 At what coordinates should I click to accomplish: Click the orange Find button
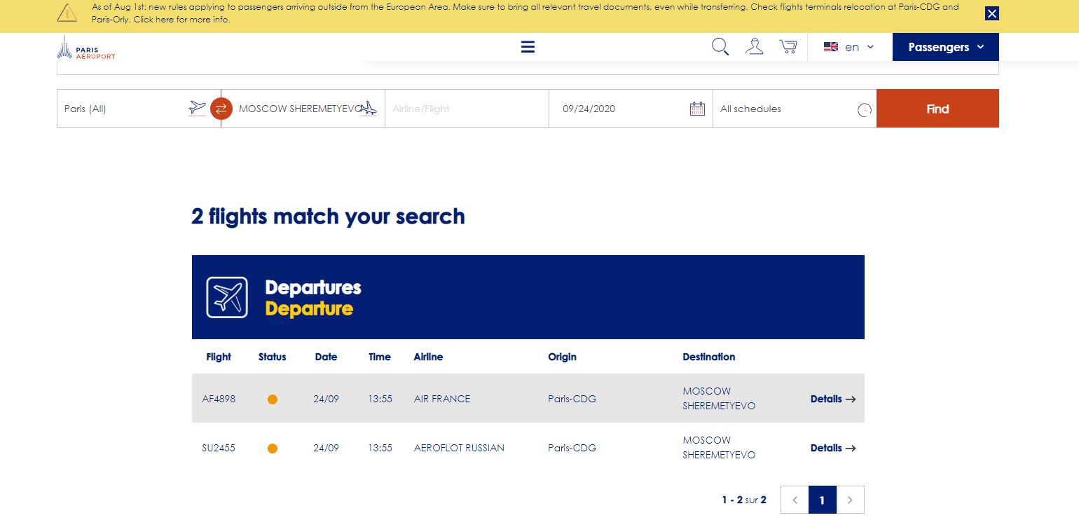point(937,109)
